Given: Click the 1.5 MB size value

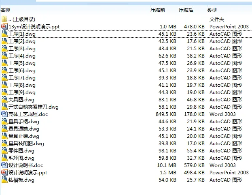Looking at the screenshot, I should click(x=168, y=173).
